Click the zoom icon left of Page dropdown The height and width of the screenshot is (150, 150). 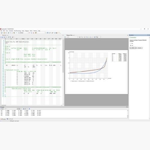point(94,37)
